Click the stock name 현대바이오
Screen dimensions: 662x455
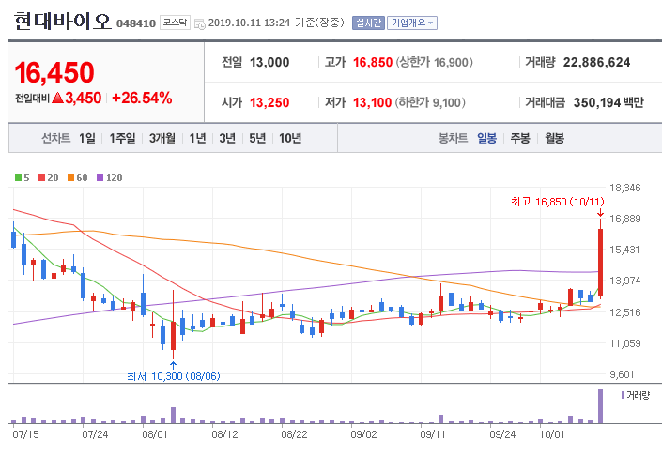63,21
